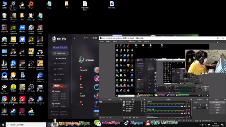Add a transition with the plus icon
The width and height of the screenshot is (226, 127).
point(201,105)
